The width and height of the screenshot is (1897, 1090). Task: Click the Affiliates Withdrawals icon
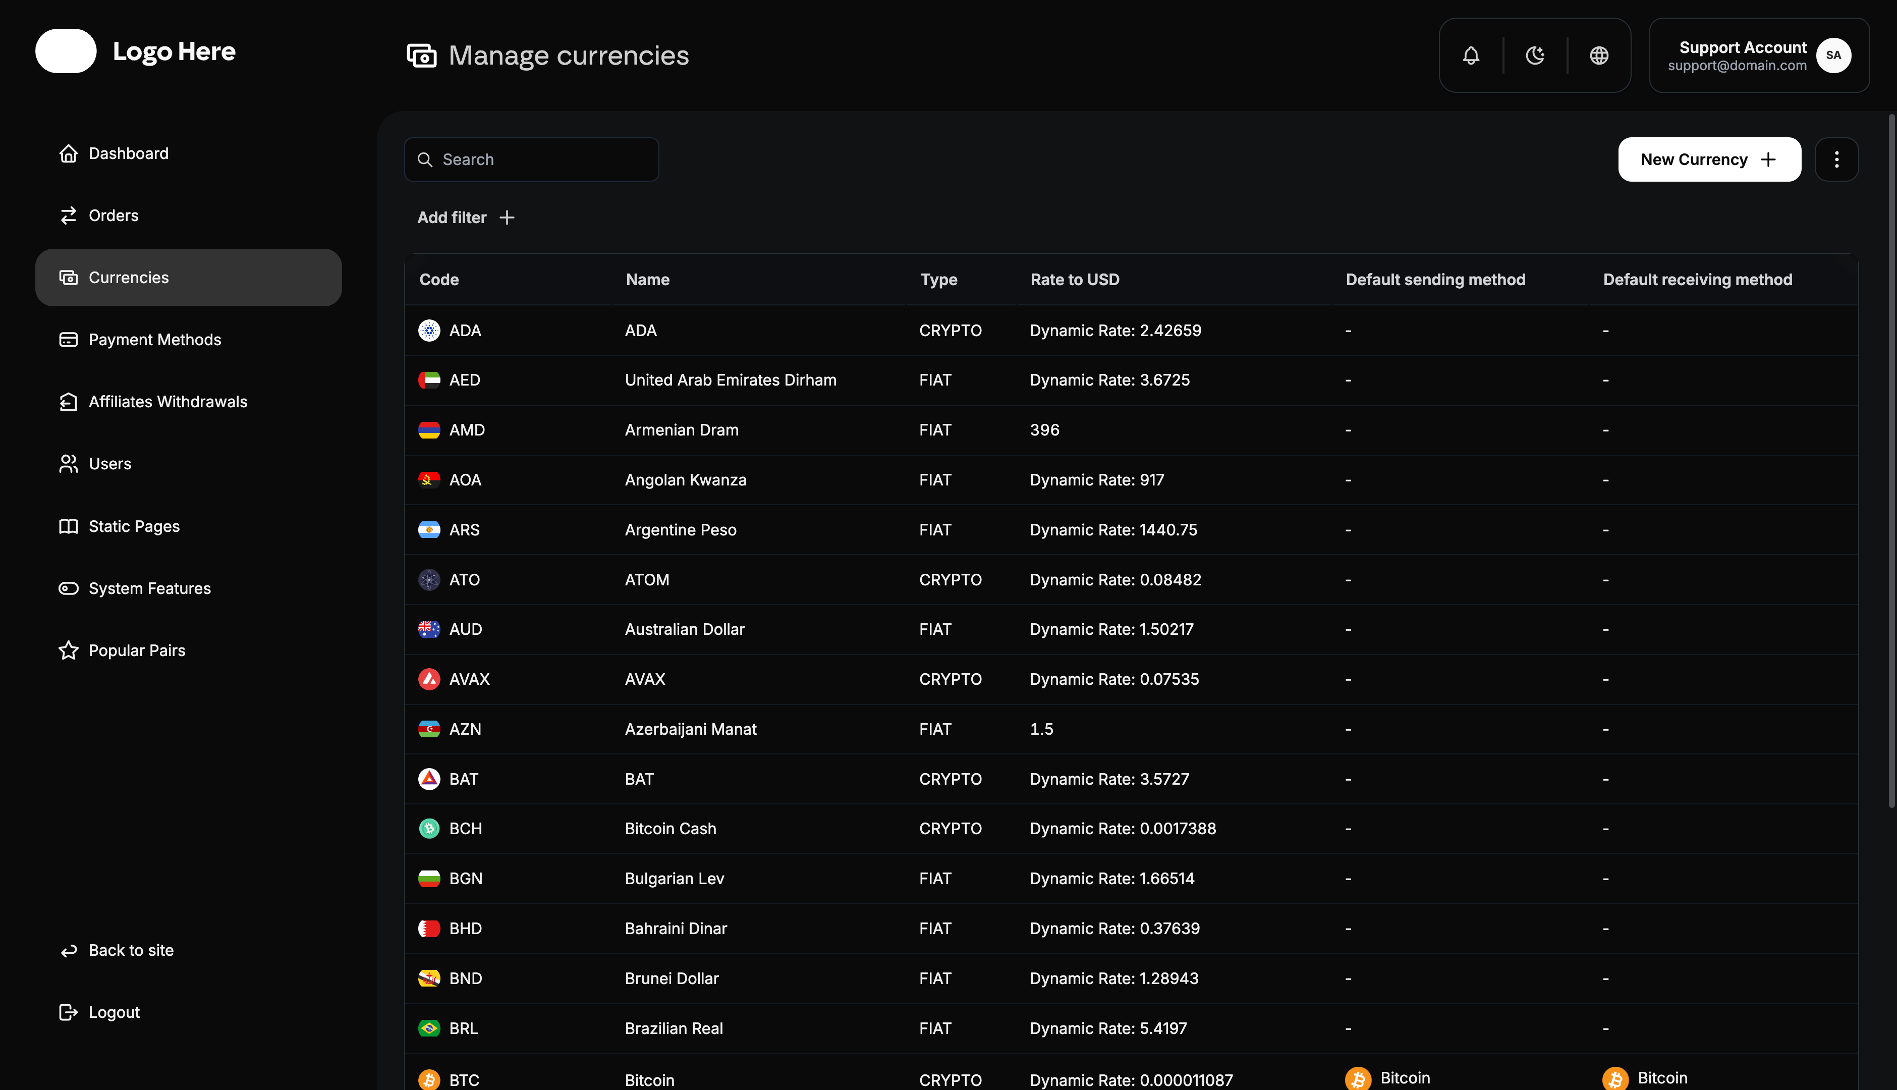click(x=68, y=401)
